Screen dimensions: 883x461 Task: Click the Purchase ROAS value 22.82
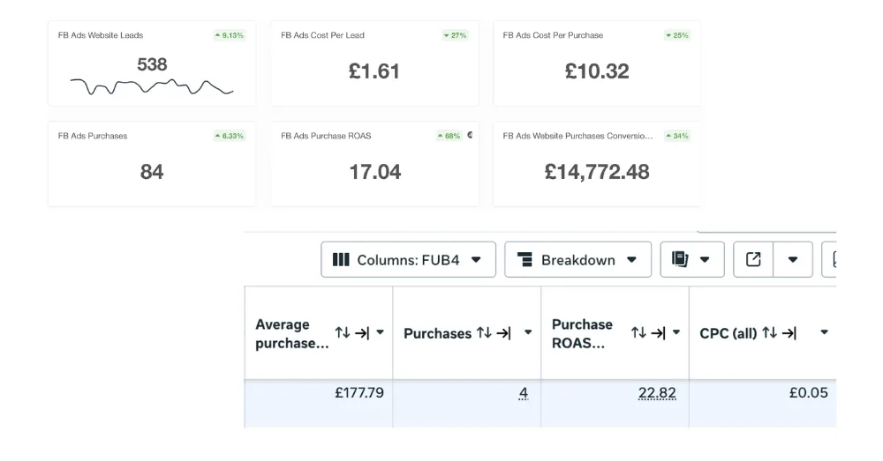pyautogui.click(x=656, y=393)
